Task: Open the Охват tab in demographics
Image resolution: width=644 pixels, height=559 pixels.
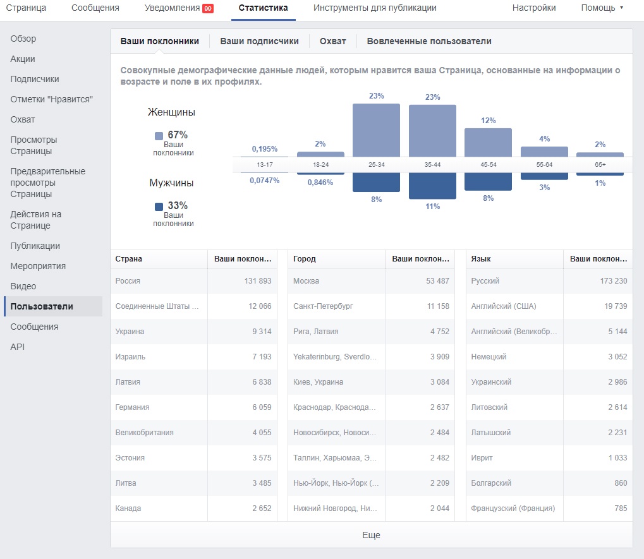Action: click(332, 41)
